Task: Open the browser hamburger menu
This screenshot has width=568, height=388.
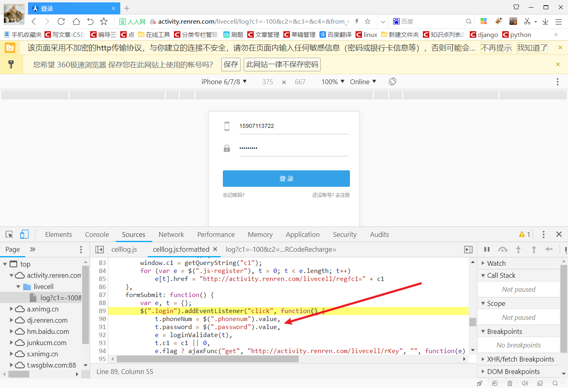Action: tap(558, 21)
